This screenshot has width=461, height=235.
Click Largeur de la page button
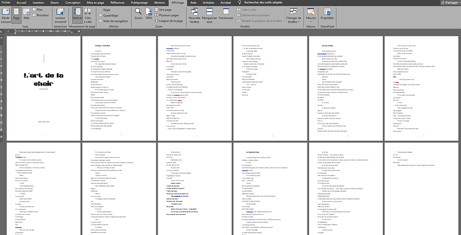[x=169, y=21]
